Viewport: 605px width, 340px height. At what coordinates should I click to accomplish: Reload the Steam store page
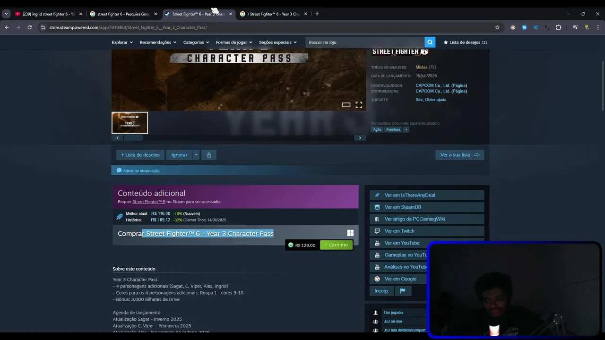click(29, 27)
